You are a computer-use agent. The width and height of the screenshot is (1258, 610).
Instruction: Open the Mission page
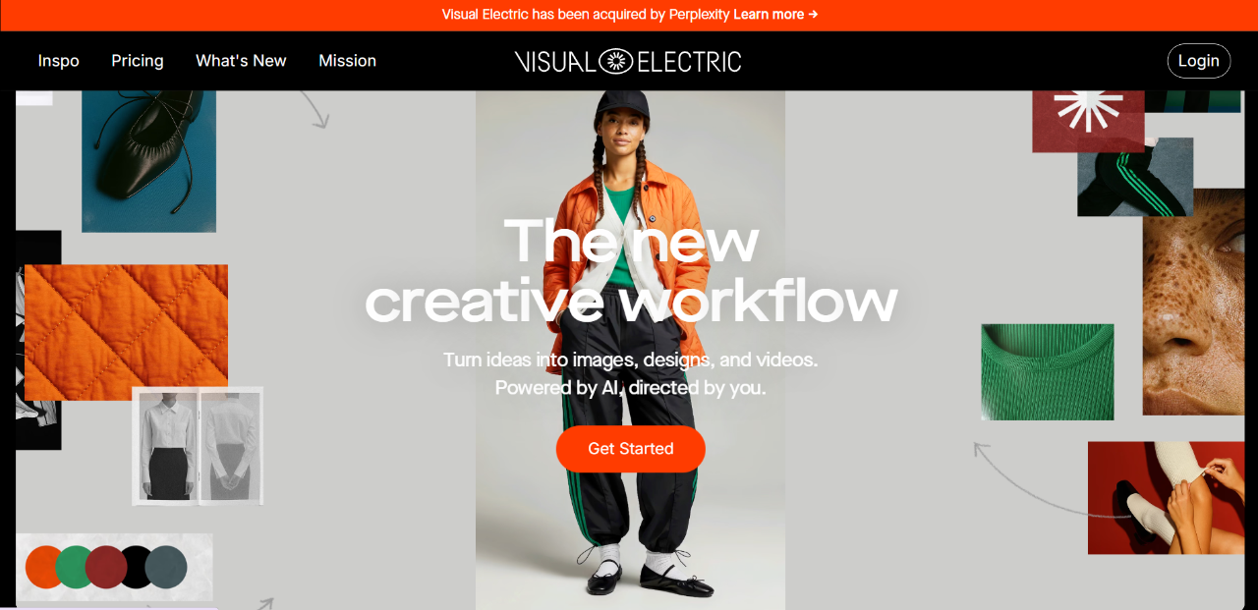(347, 61)
